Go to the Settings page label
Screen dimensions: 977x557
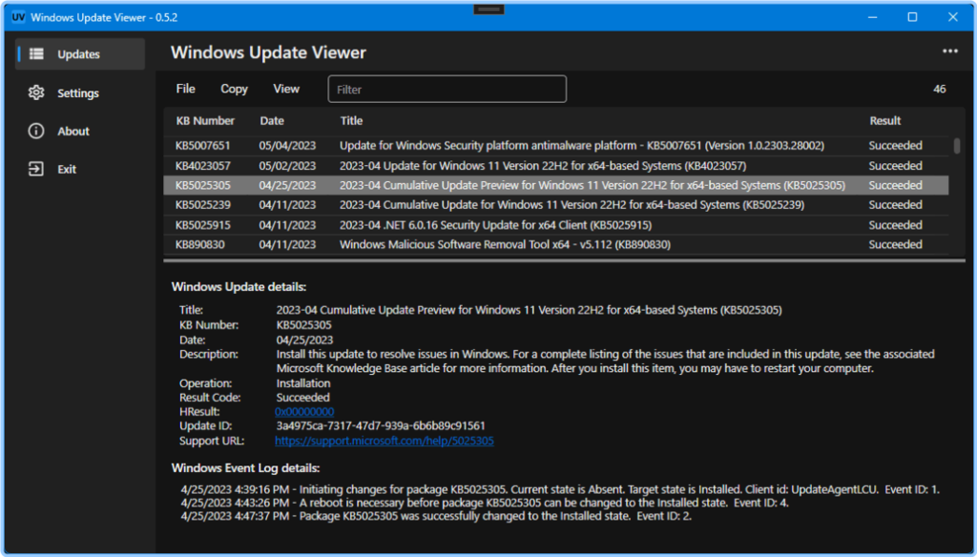click(78, 93)
